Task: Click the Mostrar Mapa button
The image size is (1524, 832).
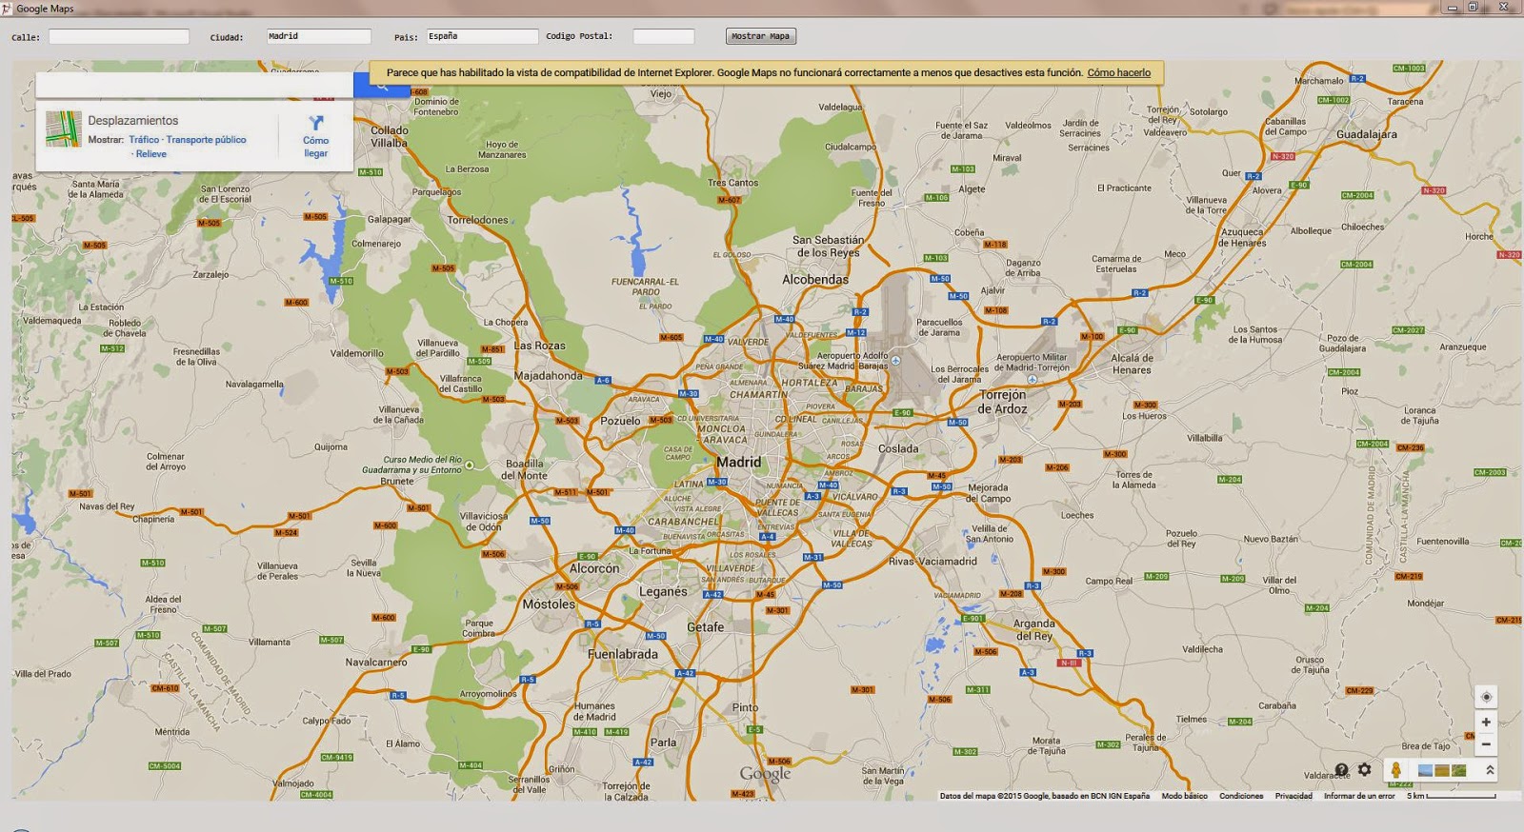Action: [x=760, y=36]
